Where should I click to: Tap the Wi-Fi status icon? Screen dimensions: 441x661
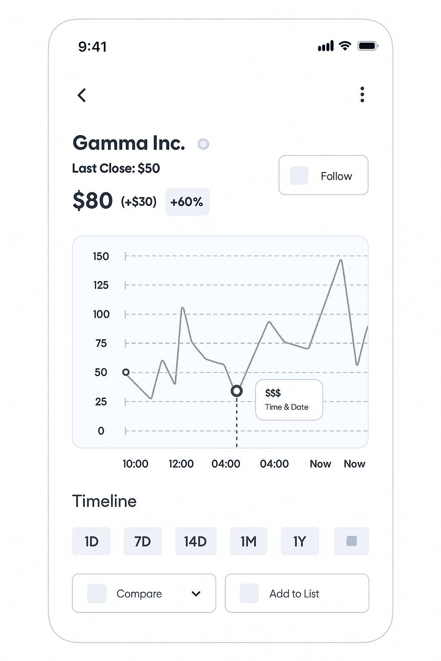tap(345, 46)
